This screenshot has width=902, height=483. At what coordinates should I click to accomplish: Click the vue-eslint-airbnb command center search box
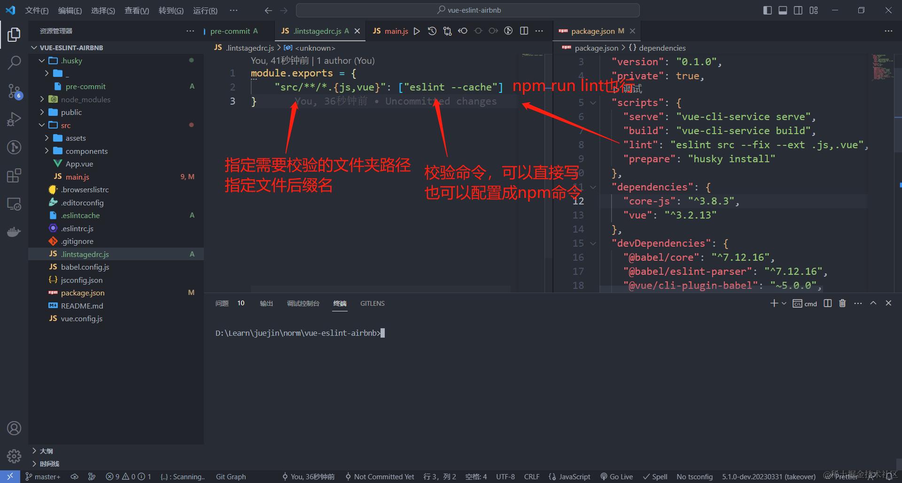click(x=468, y=10)
